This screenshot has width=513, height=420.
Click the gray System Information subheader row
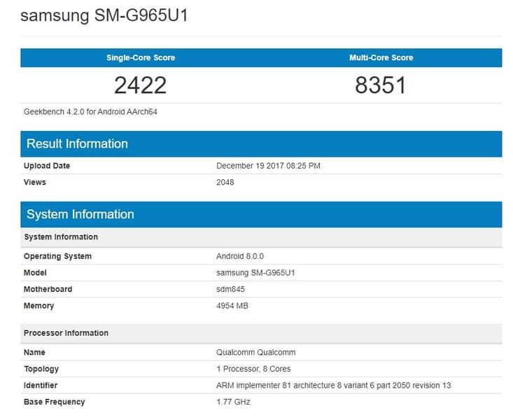tap(261, 237)
